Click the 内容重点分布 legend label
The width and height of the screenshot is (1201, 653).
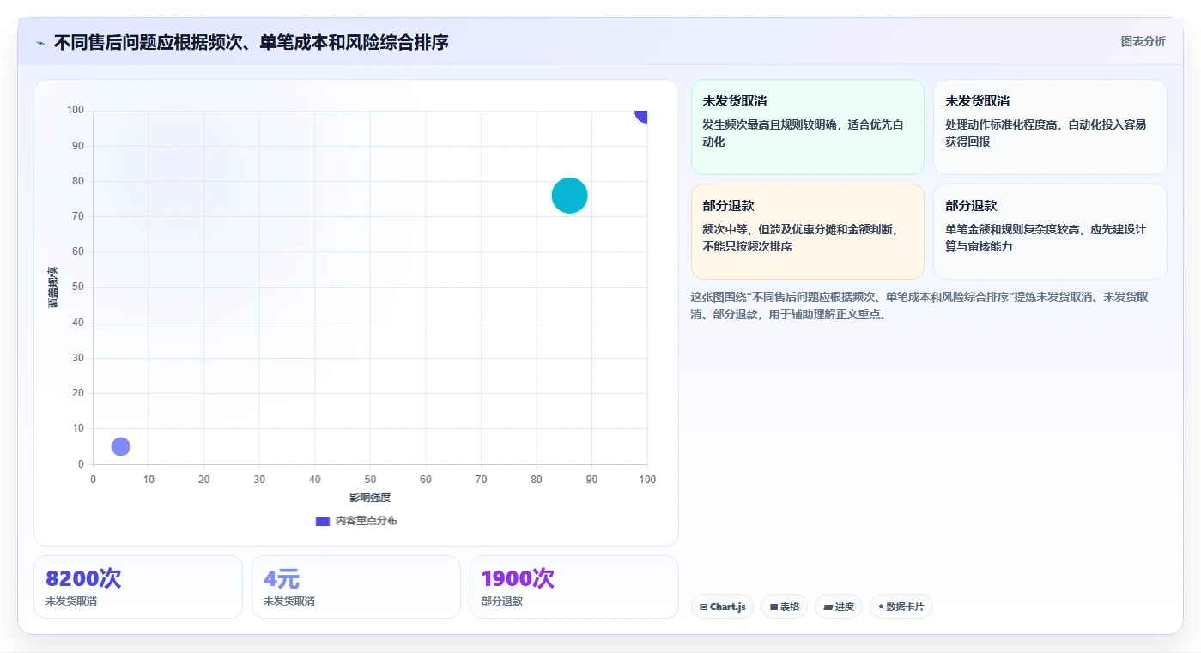click(366, 521)
